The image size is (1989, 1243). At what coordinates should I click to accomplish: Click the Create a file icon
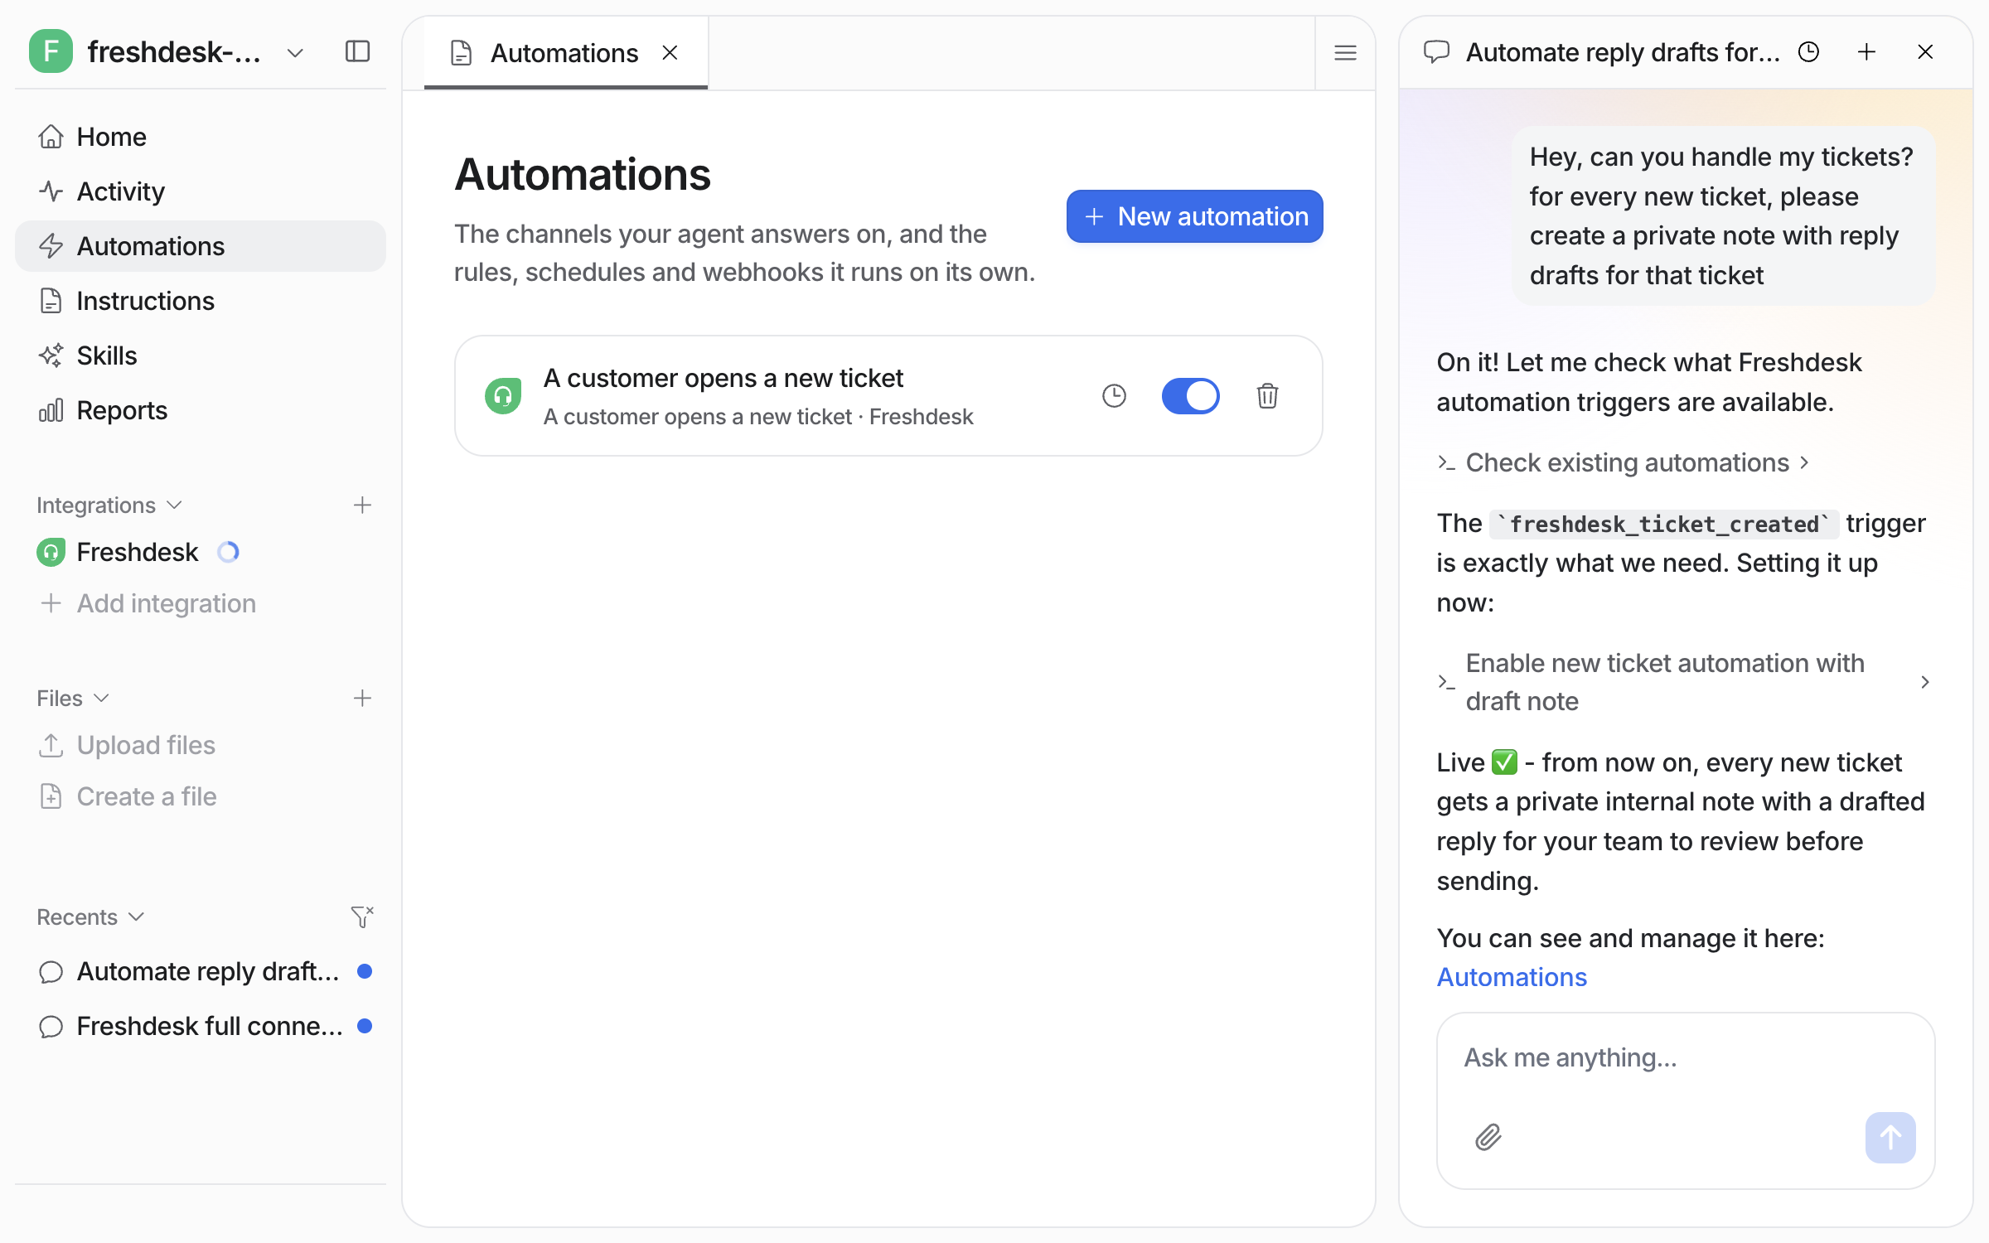[51, 796]
